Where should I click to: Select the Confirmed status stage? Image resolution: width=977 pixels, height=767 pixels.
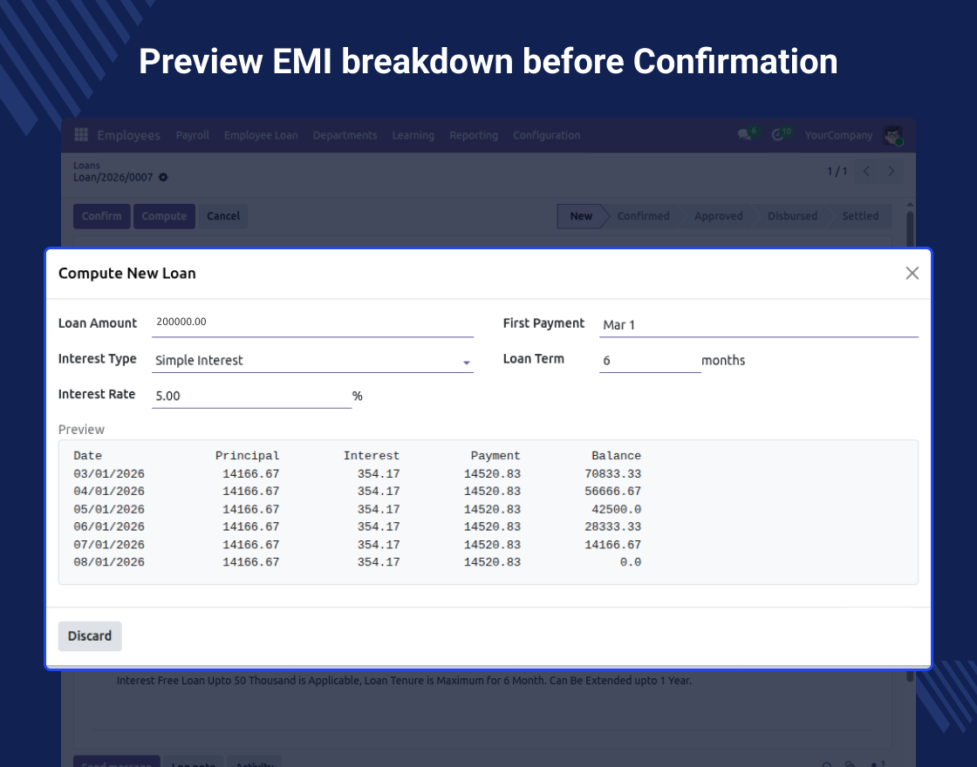click(x=643, y=216)
